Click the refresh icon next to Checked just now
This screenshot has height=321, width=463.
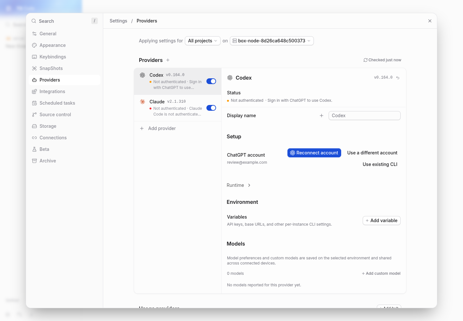click(366, 60)
